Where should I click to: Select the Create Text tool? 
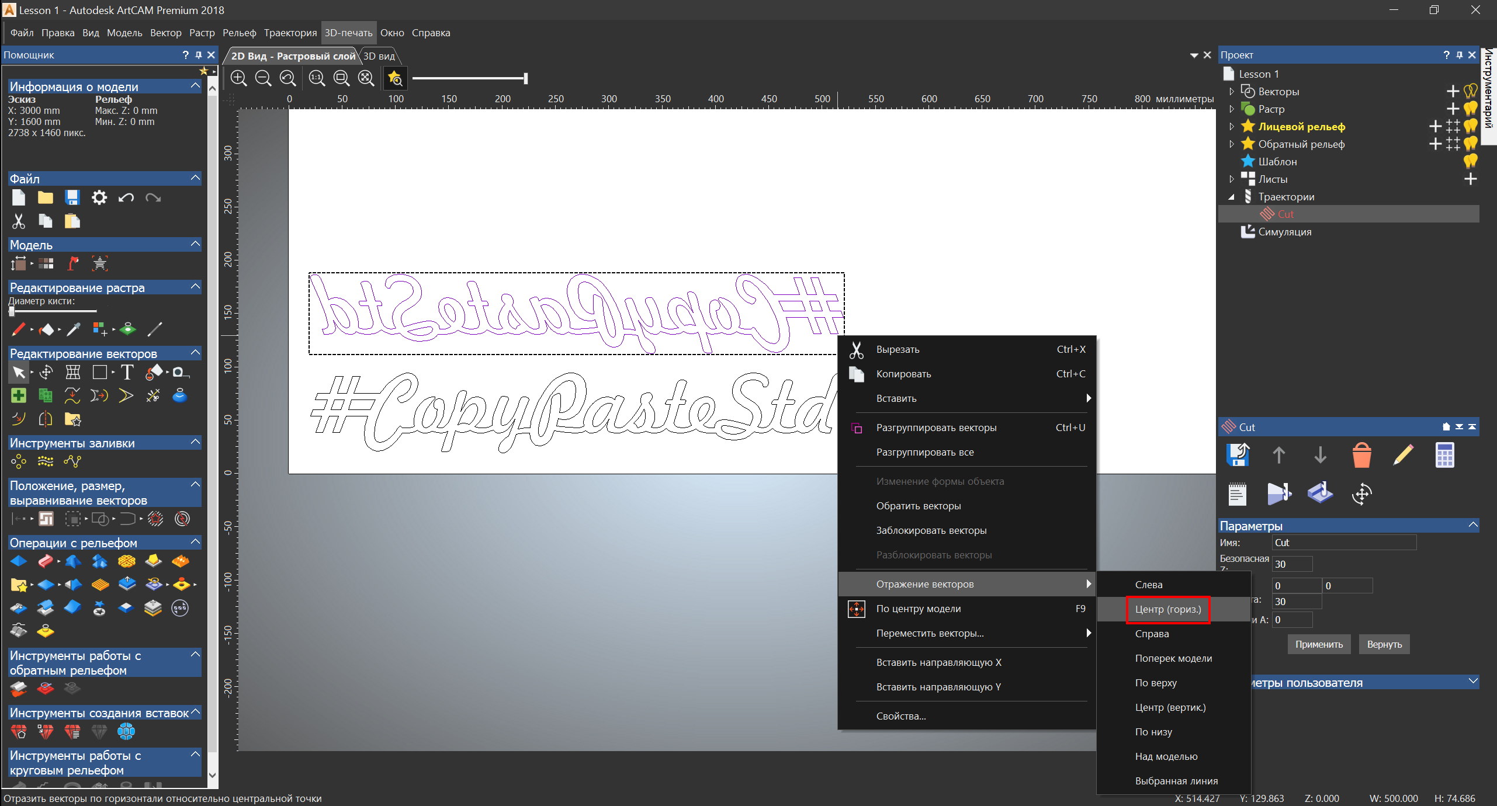click(127, 372)
